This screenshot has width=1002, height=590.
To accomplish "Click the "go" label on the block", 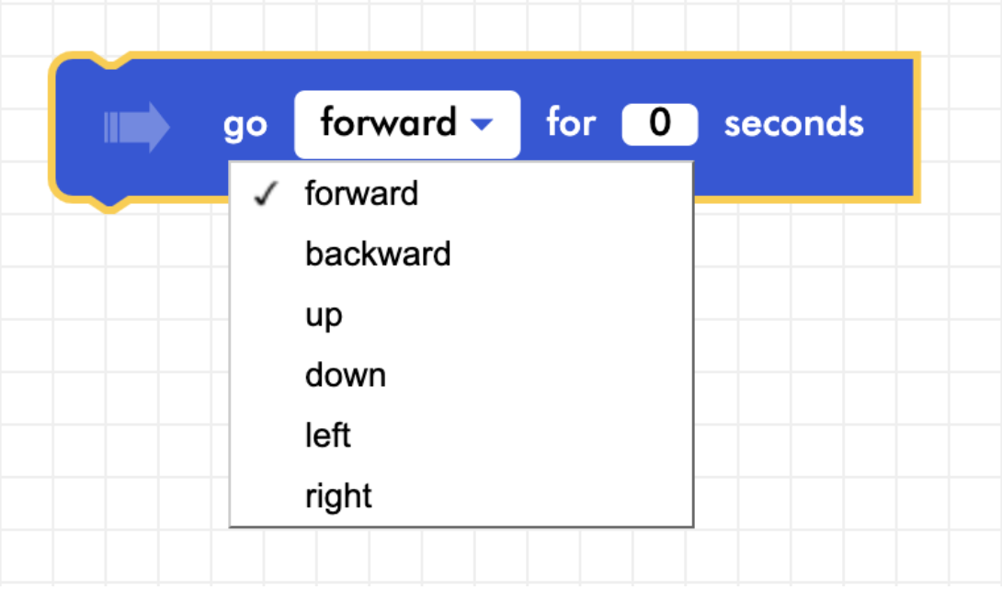I will tap(245, 125).
